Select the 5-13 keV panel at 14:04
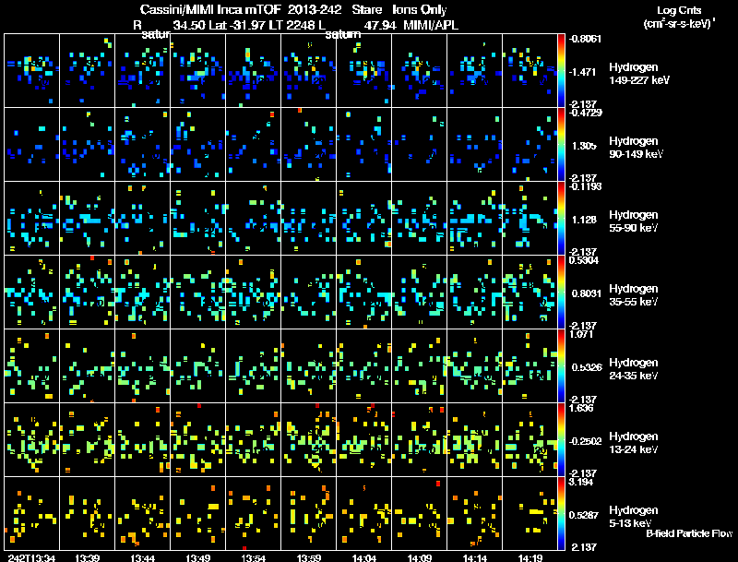738x562 pixels. (x=363, y=513)
